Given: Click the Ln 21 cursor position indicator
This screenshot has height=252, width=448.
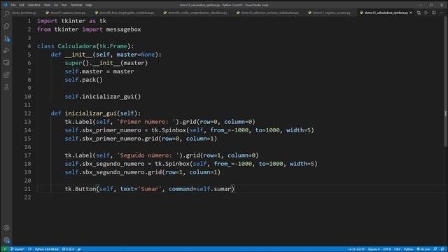Looking at the screenshot, I should tap(356, 249).
